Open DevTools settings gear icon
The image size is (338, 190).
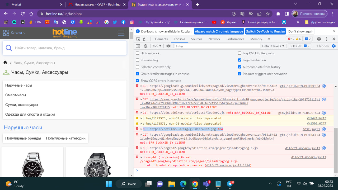pyautogui.click(x=319, y=39)
